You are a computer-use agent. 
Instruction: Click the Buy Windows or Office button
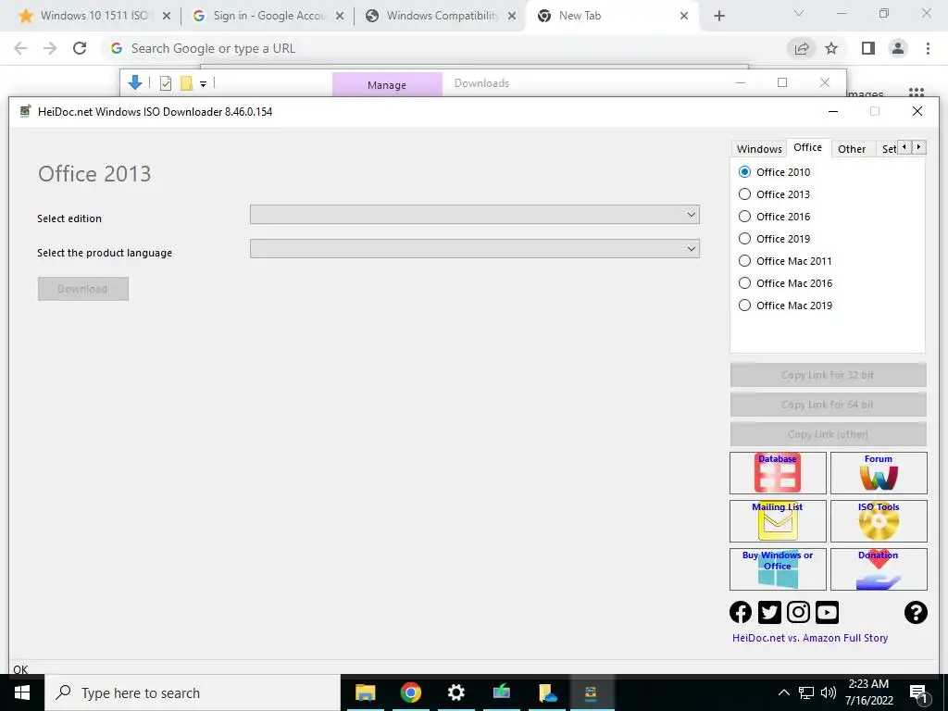click(x=778, y=569)
